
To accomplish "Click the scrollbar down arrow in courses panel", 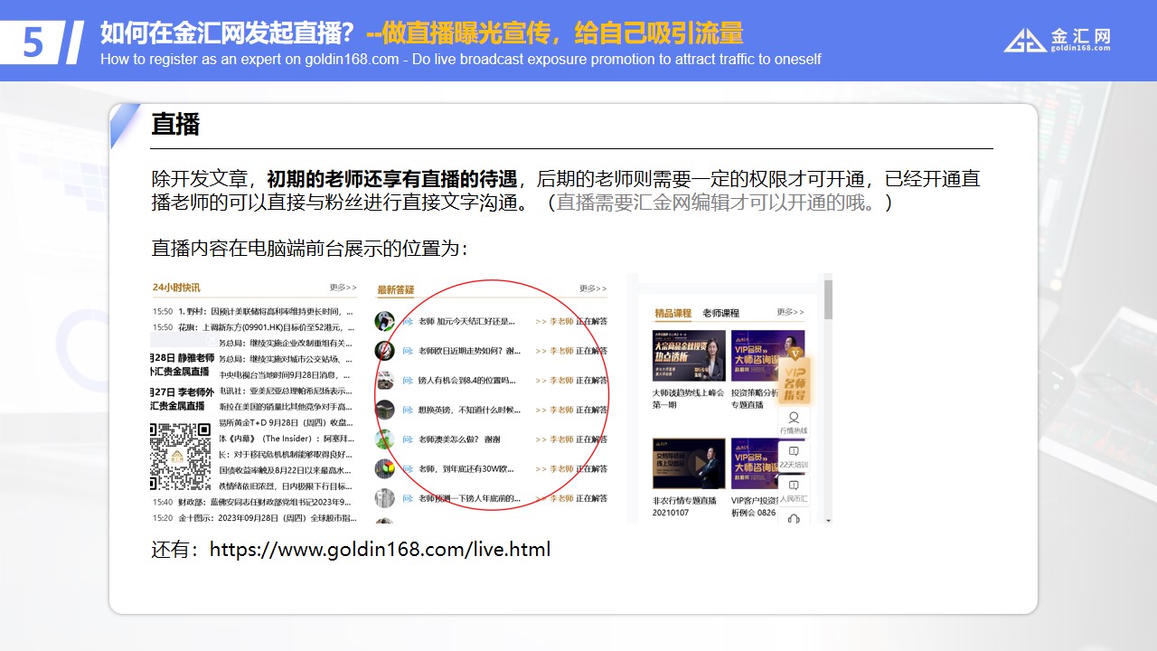I will point(827,519).
